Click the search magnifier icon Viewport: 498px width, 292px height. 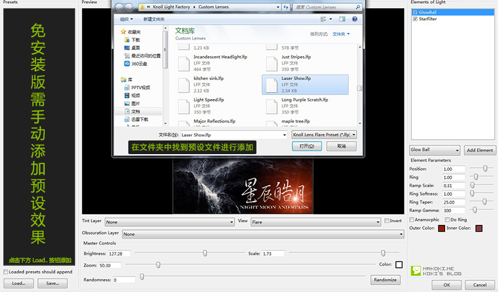358,7
